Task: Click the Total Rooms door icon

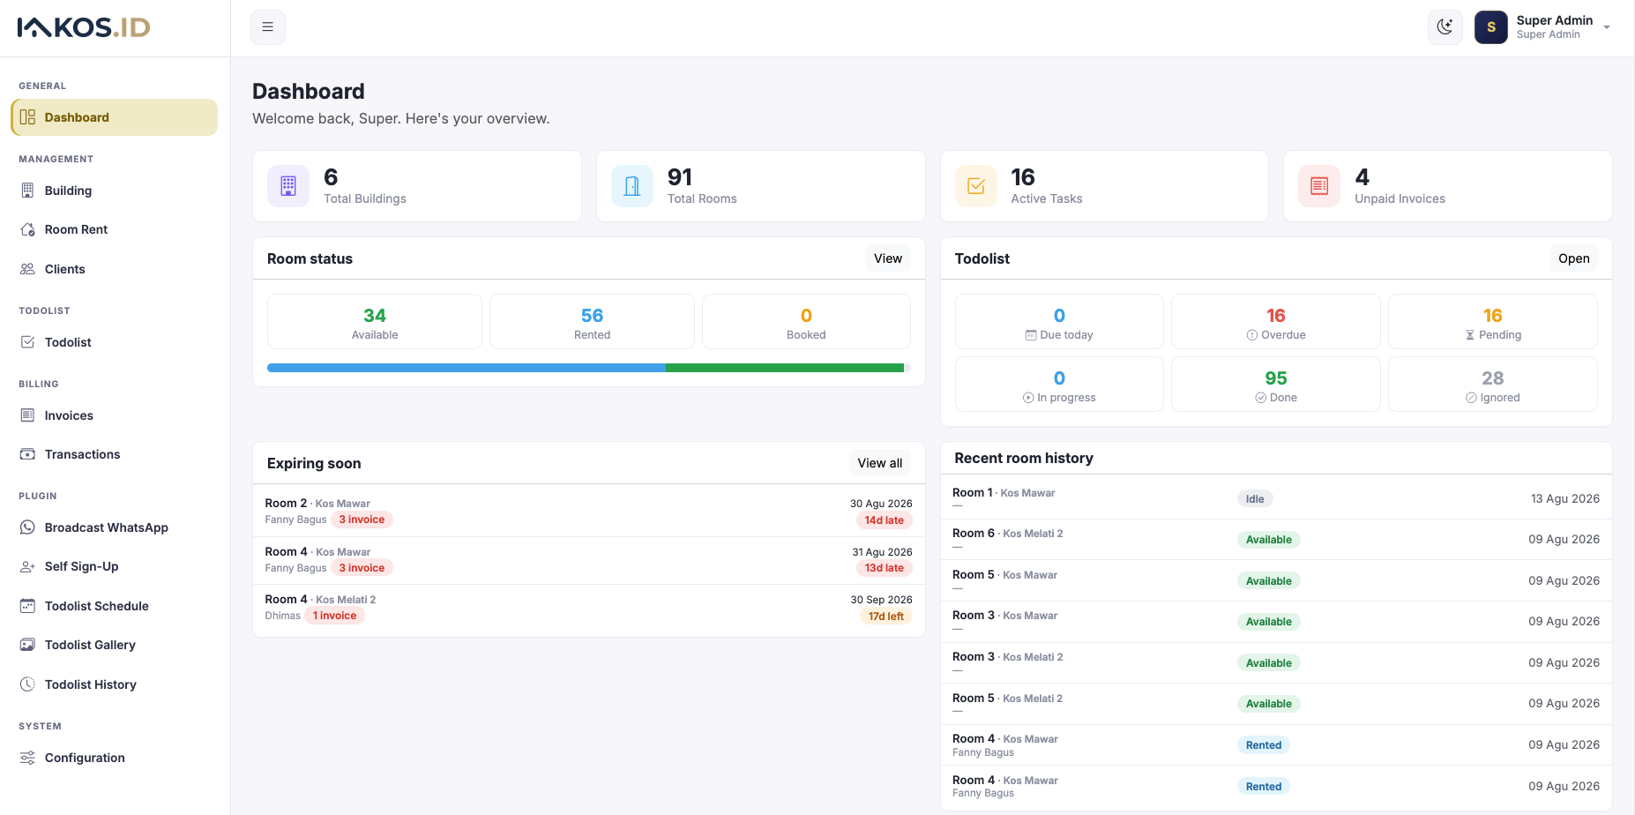Action: click(632, 186)
